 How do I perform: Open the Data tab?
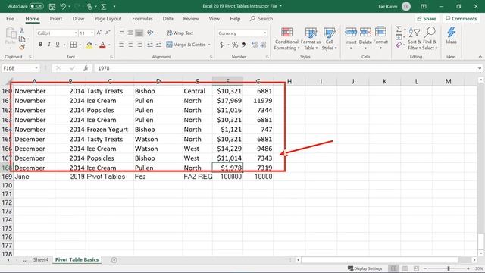click(x=168, y=18)
